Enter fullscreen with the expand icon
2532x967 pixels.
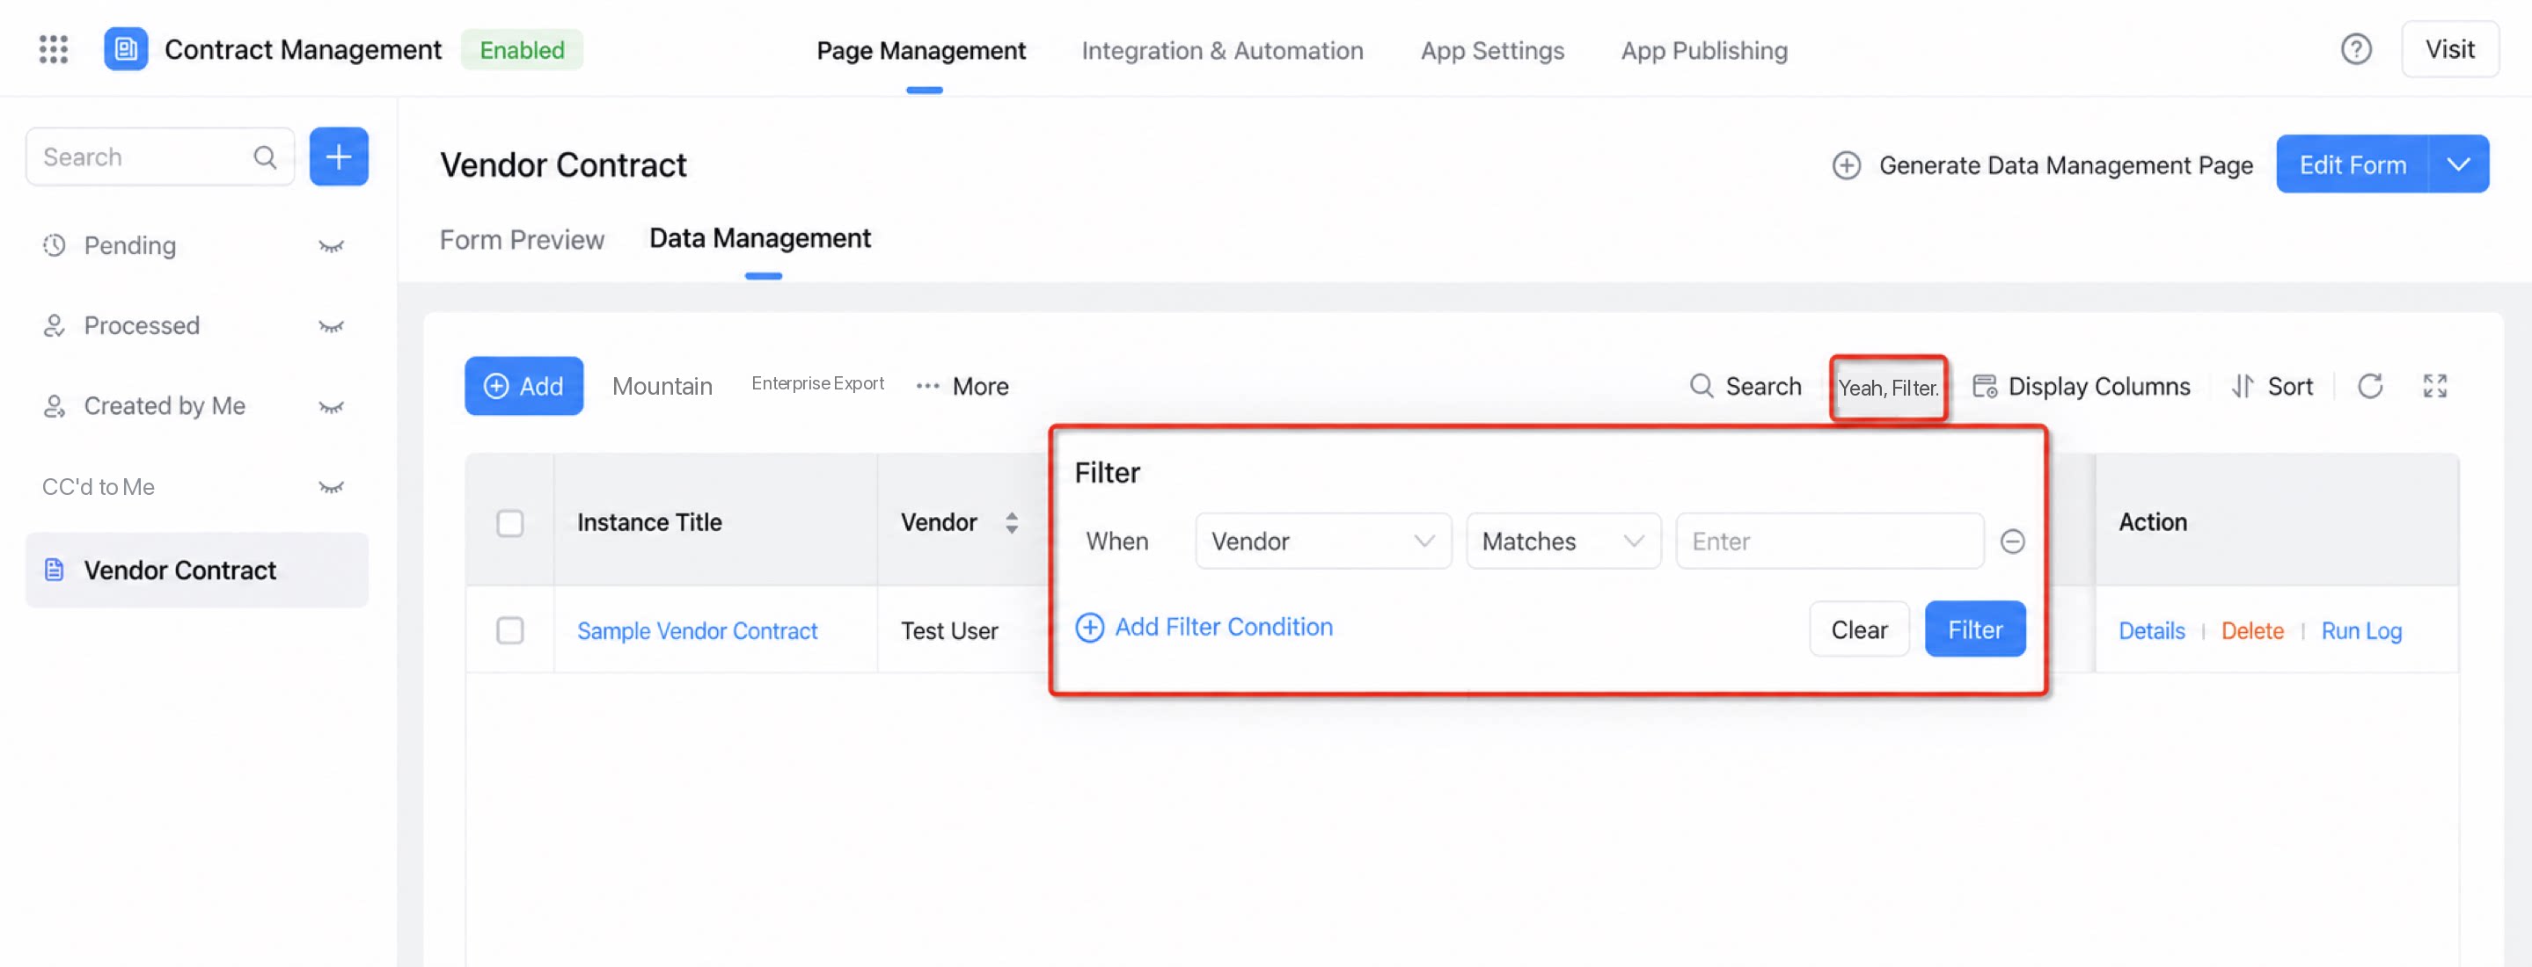pyautogui.click(x=2434, y=386)
